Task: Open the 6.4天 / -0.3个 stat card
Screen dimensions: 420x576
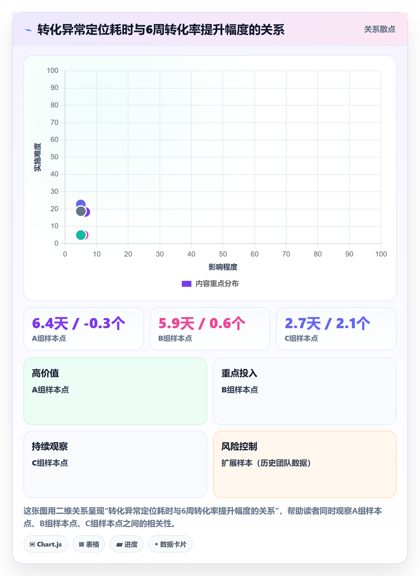Action: pos(84,329)
